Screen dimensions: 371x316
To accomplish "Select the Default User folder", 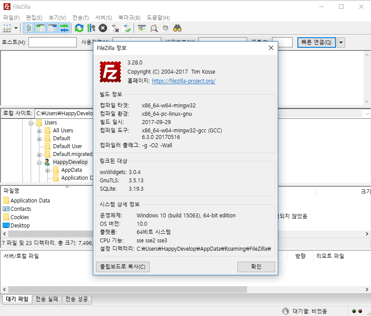I will tap(67, 146).
